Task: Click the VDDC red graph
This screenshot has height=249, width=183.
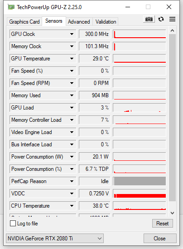Action: click(140, 194)
